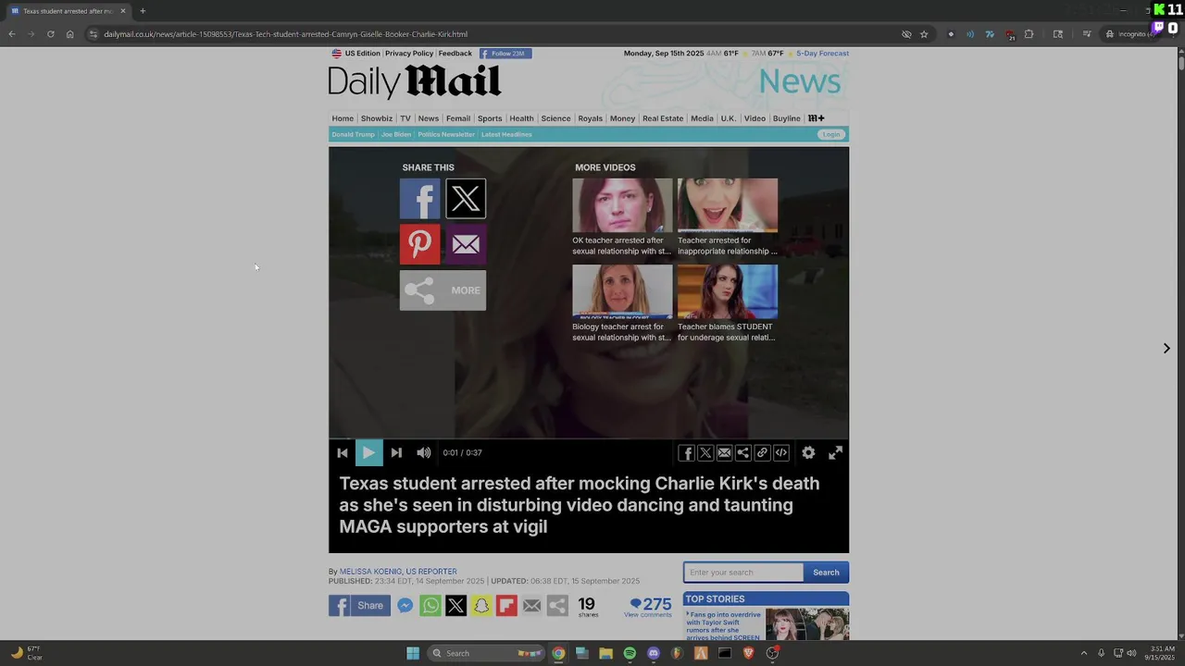Skip to previous video
1185x666 pixels.
tap(343, 452)
